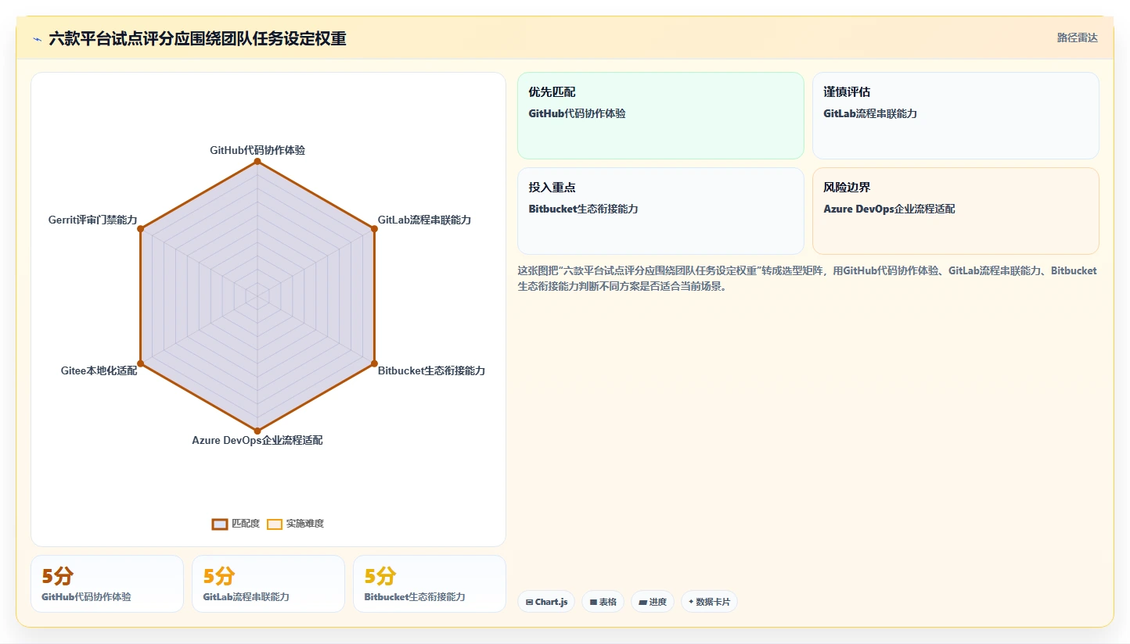
Task: Click the 匹配度 legend color box
Action: (220, 524)
